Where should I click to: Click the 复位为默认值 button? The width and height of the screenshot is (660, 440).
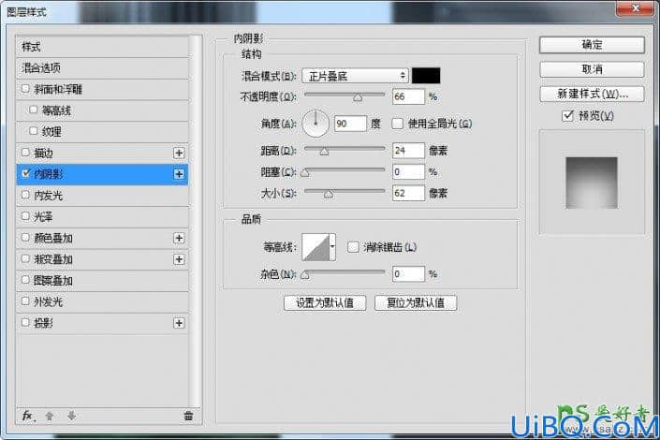[x=416, y=302]
